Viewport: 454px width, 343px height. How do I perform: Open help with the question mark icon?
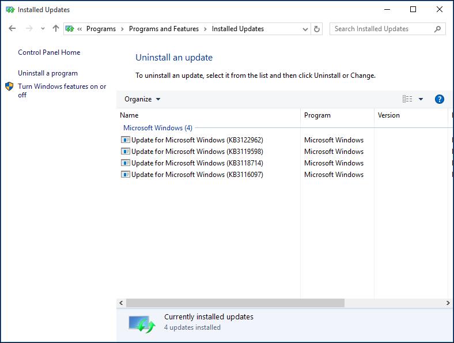pos(439,99)
